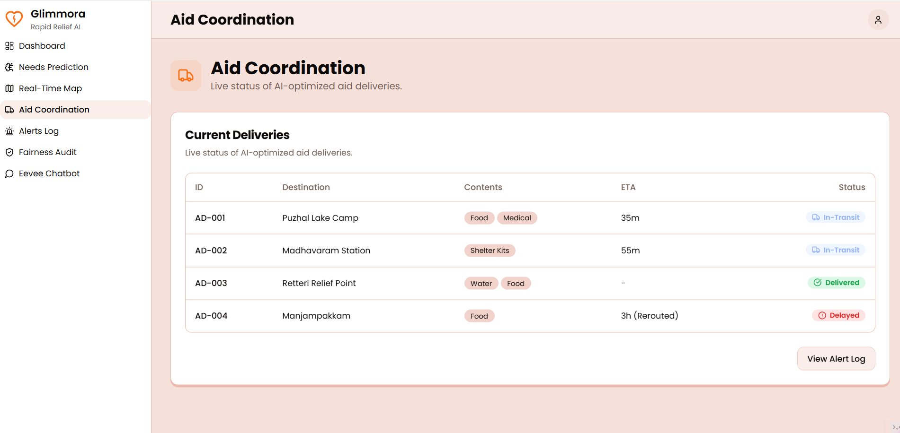The height and width of the screenshot is (433, 900).
Task: Click the Delayed status badge for AD-004
Action: point(838,315)
